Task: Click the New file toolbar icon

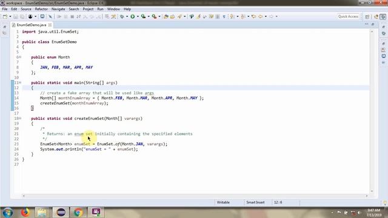Action: [x=5, y=16]
